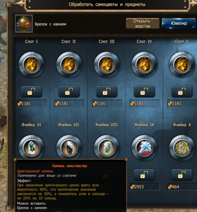
Task: Click the Брелок с камнем item thumbnail
Action: (24, 23)
